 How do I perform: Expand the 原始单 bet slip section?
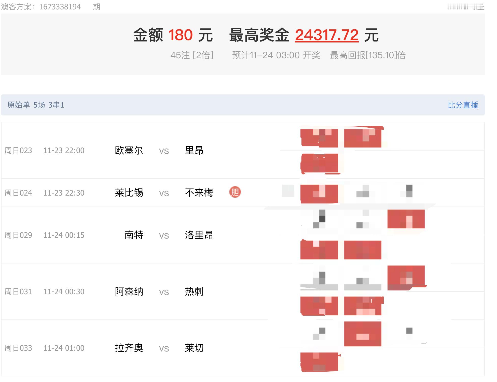36,104
